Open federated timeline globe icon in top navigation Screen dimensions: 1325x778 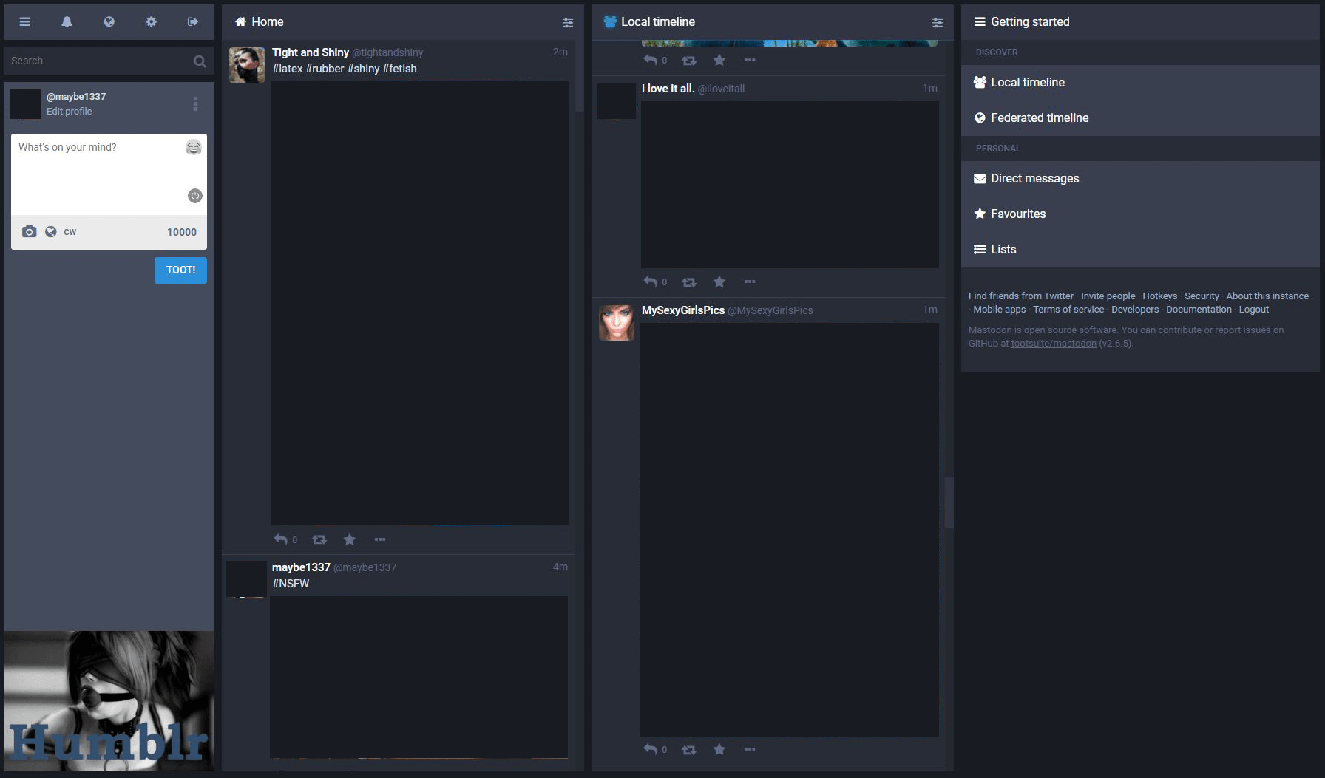click(109, 22)
